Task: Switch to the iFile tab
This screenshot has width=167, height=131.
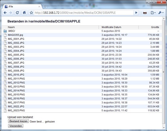Action: point(22,6)
